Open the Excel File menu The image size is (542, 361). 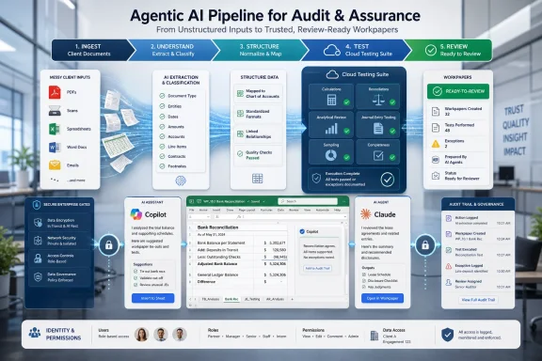192,210
